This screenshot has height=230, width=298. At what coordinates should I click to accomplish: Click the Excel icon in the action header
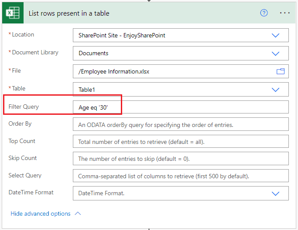pos(13,13)
